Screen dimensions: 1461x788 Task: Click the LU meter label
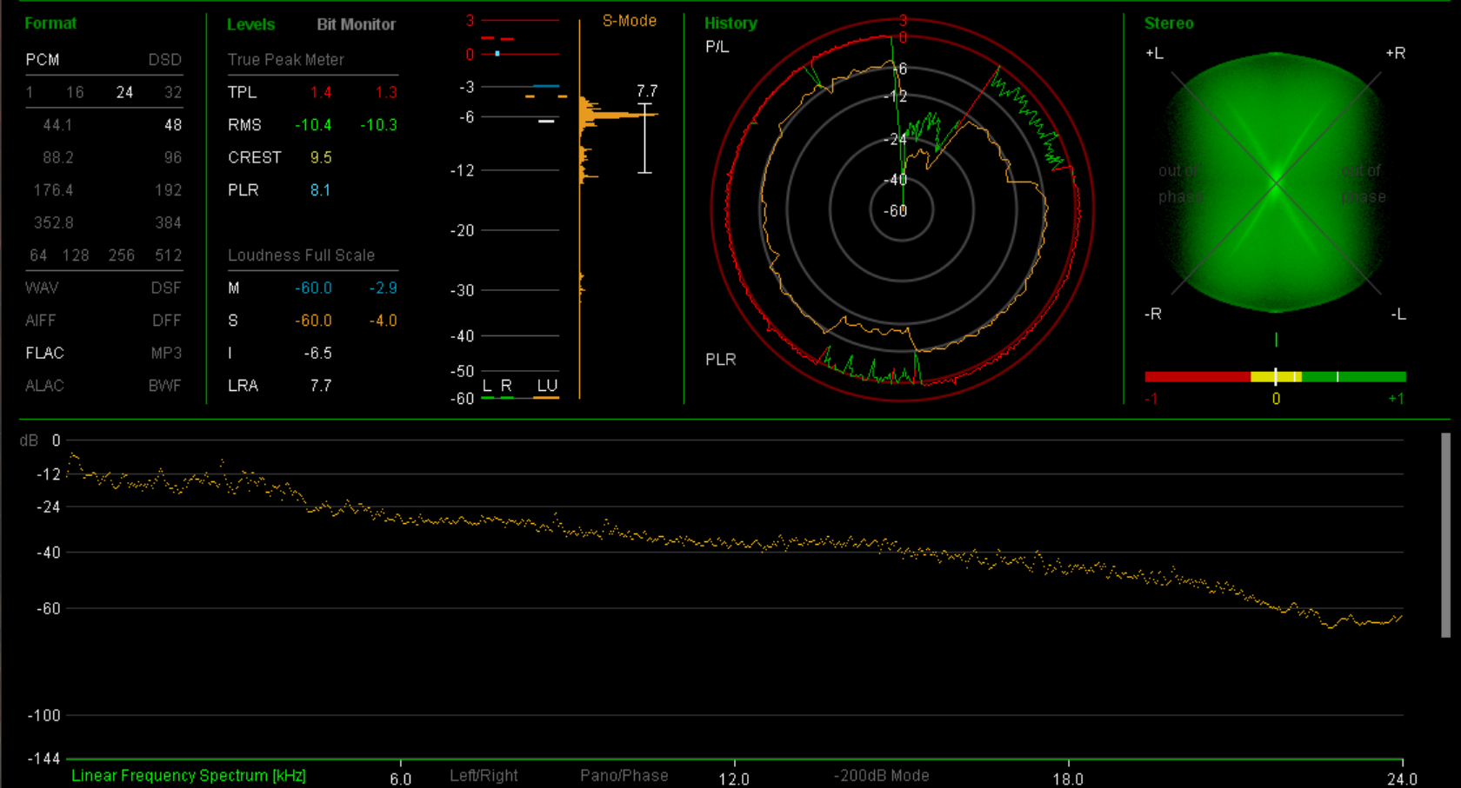(546, 386)
